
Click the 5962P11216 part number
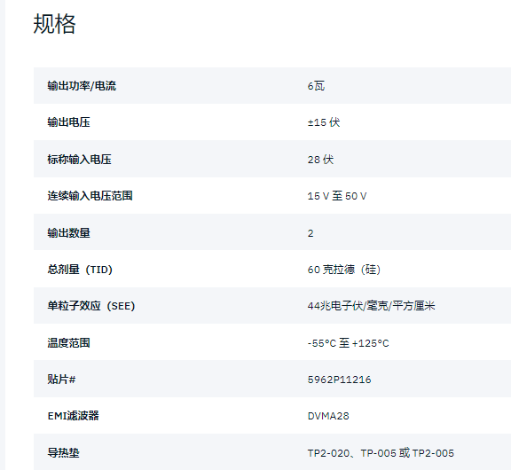tap(339, 380)
